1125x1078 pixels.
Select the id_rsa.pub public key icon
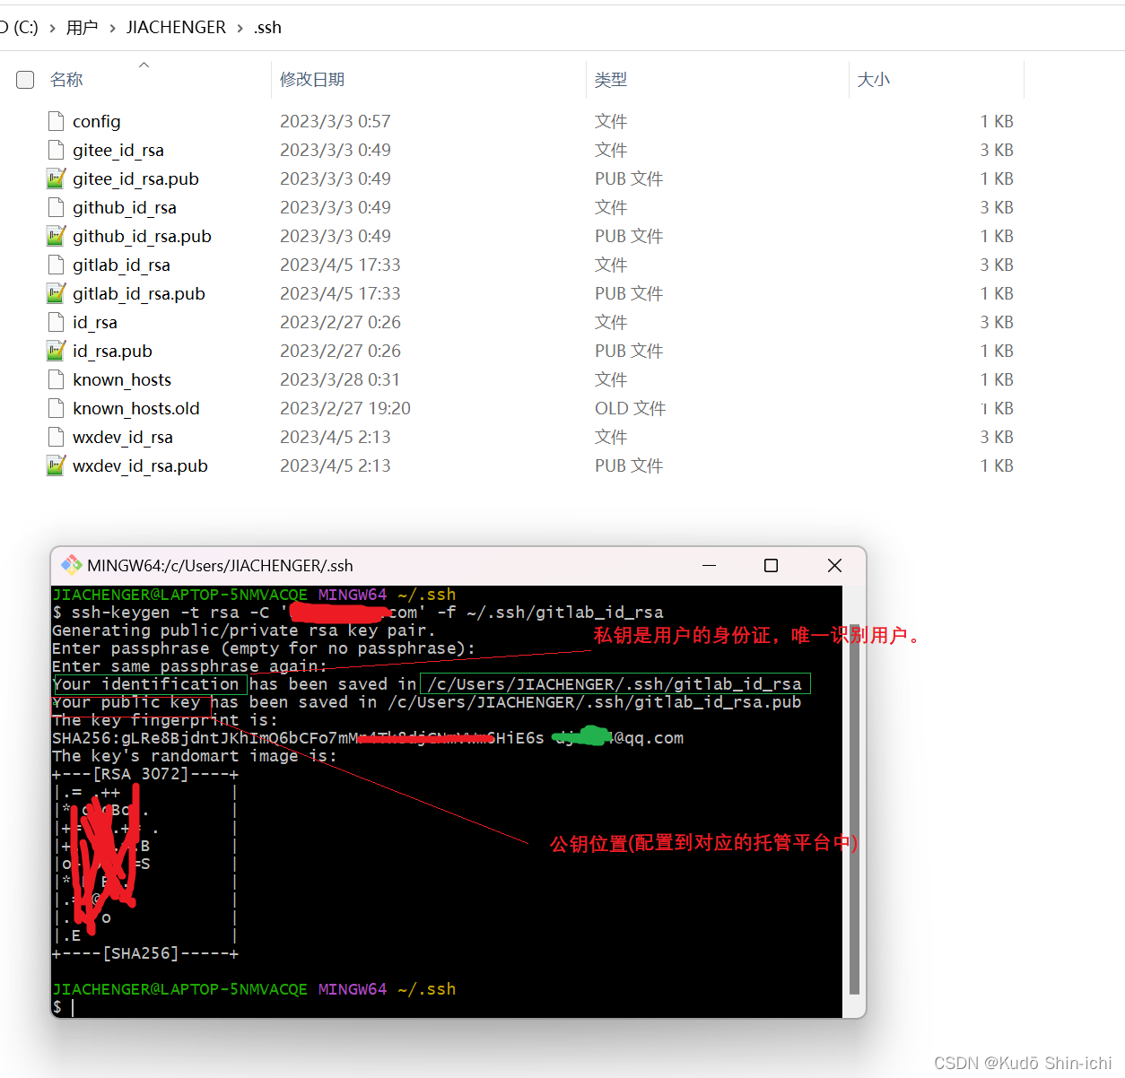(x=56, y=351)
